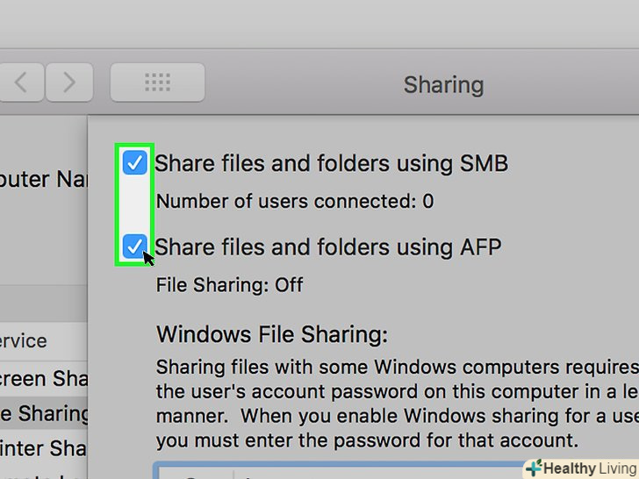The image size is (639, 479).
Task: Click the 'Share files and folders using SMB' label
Action: coord(332,163)
